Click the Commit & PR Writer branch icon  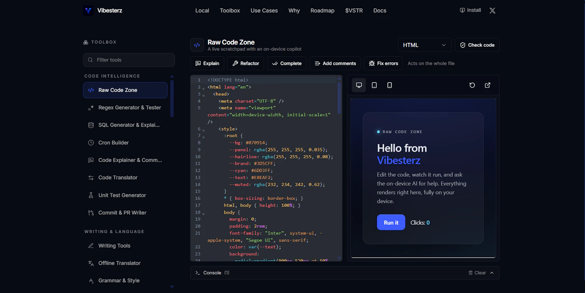pyautogui.click(x=91, y=213)
